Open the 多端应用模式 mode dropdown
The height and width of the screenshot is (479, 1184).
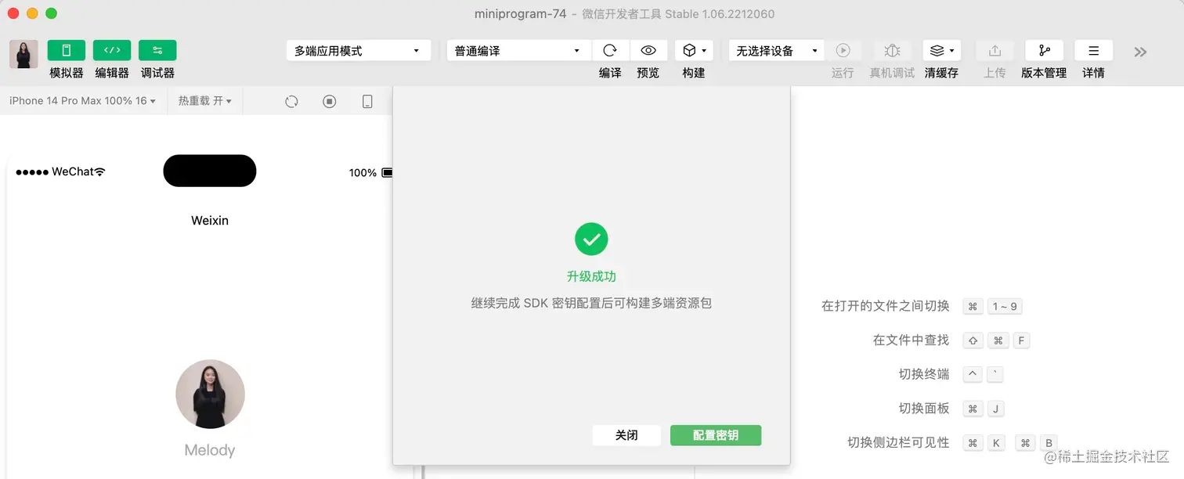coord(359,51)
